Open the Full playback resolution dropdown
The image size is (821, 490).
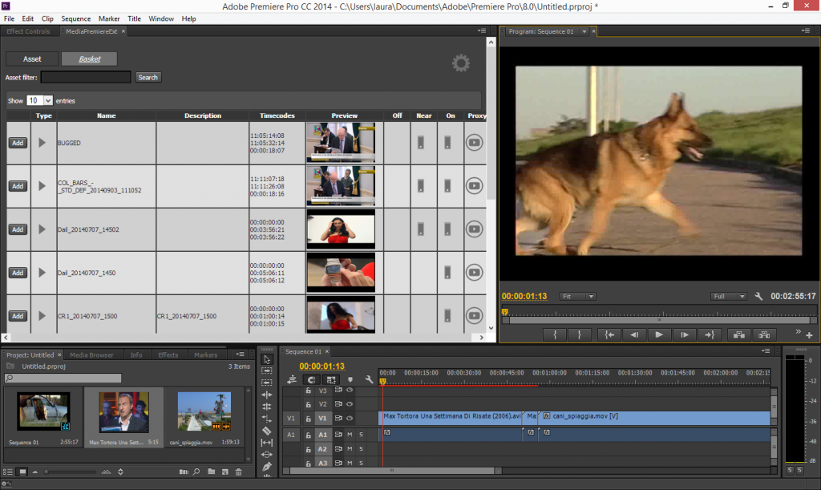pos(728,296)
